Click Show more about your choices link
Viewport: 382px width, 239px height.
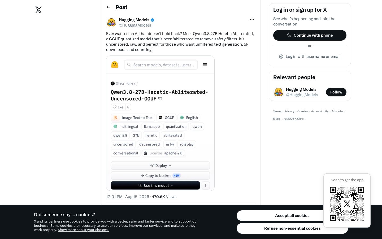[83, 230]
